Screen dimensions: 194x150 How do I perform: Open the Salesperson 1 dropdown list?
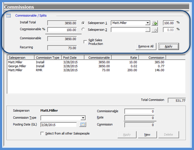147,23
